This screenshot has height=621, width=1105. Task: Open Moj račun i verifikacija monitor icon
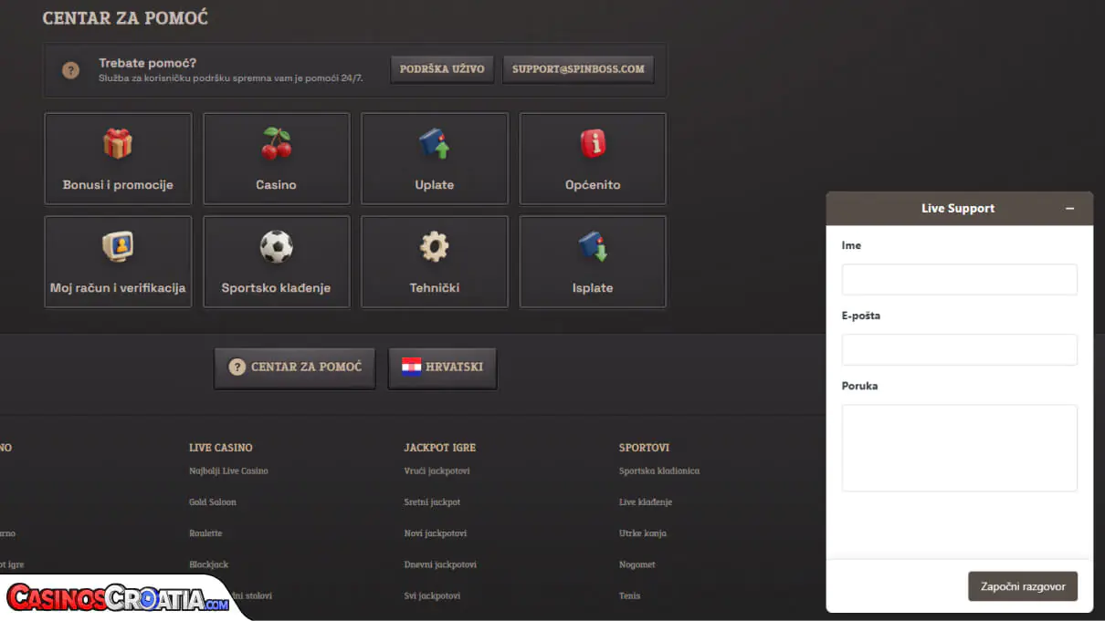tap(118, 246)
